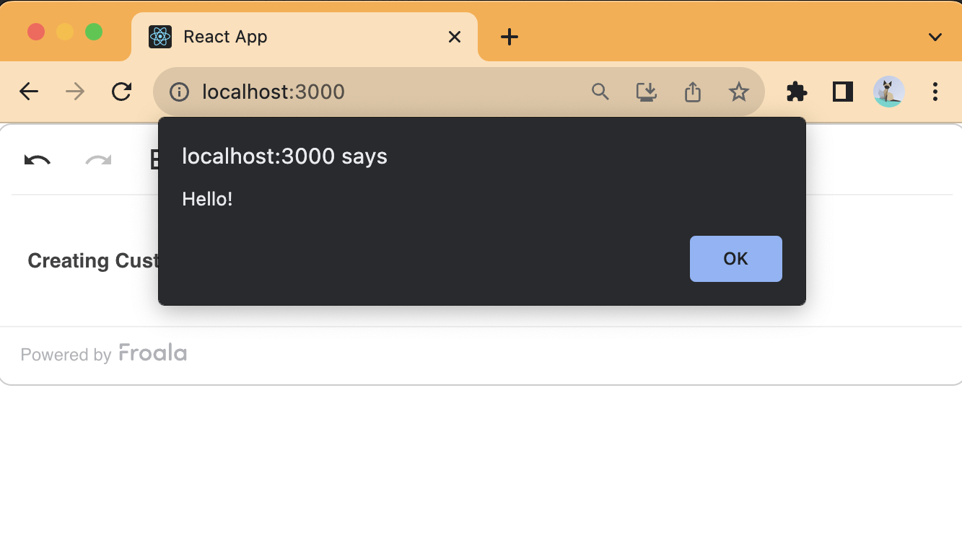View site information for localhost

[179, 92]
